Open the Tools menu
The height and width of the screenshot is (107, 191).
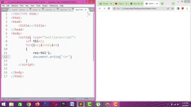pyautogui.click(x=38, y=6)
